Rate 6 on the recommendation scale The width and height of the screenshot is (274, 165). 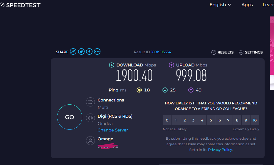tap(220, 120)
